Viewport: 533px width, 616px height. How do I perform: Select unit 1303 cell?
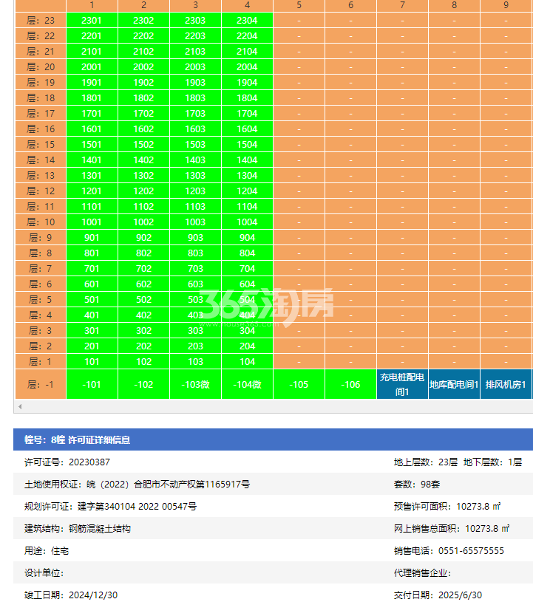[x=195, y=176]
